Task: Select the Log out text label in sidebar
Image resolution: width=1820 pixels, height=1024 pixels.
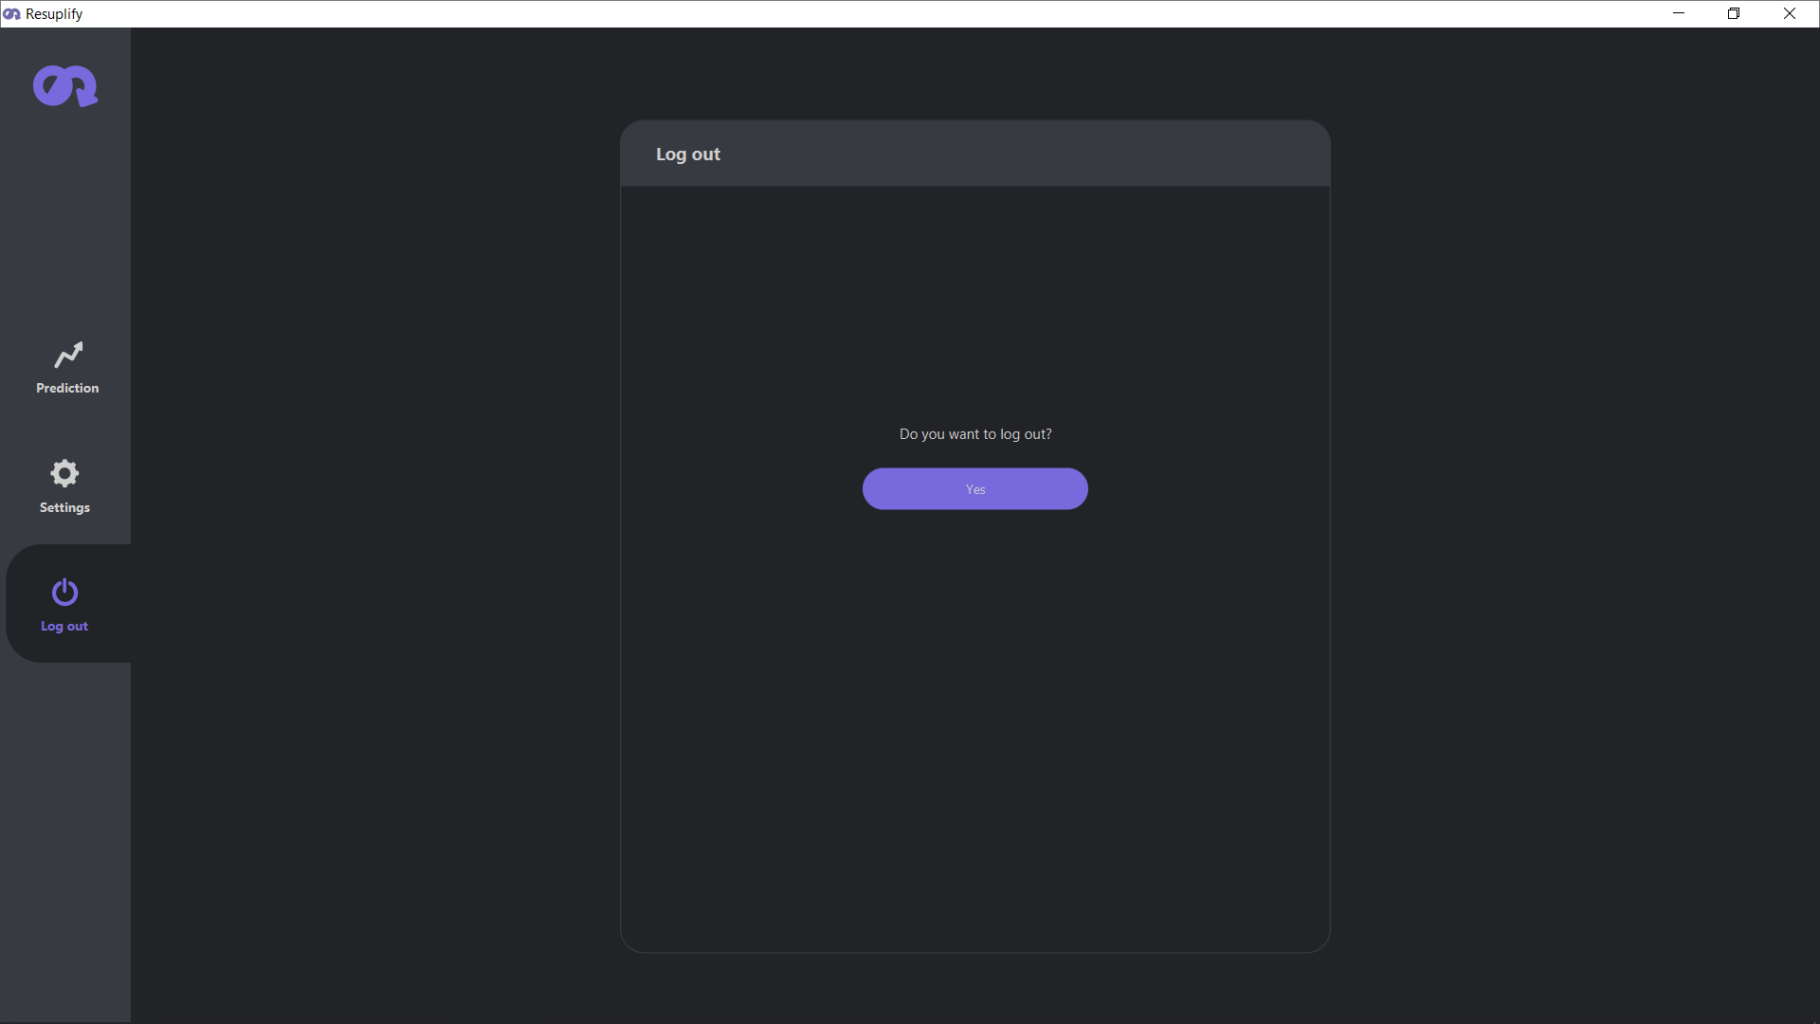Action: 64,626
